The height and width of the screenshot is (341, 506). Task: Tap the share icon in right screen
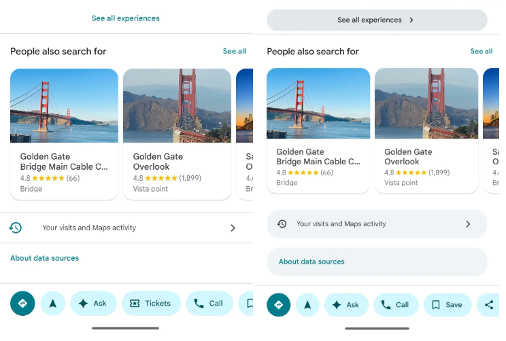click(x=489, y=305)
